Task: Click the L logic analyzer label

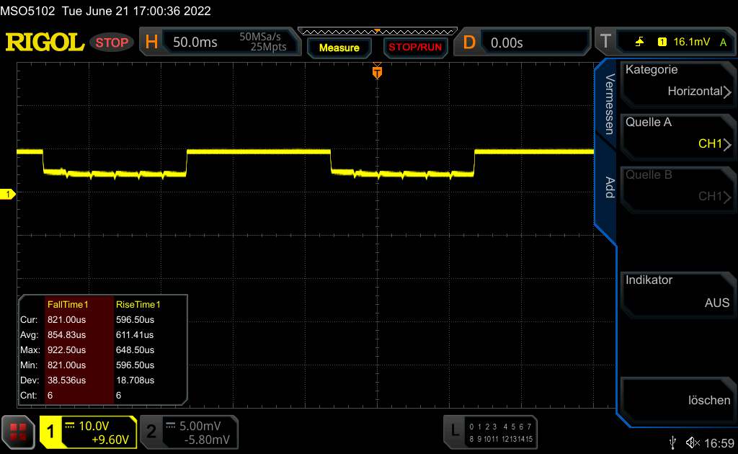Action: pyautogui.click(x=455, y=431)
